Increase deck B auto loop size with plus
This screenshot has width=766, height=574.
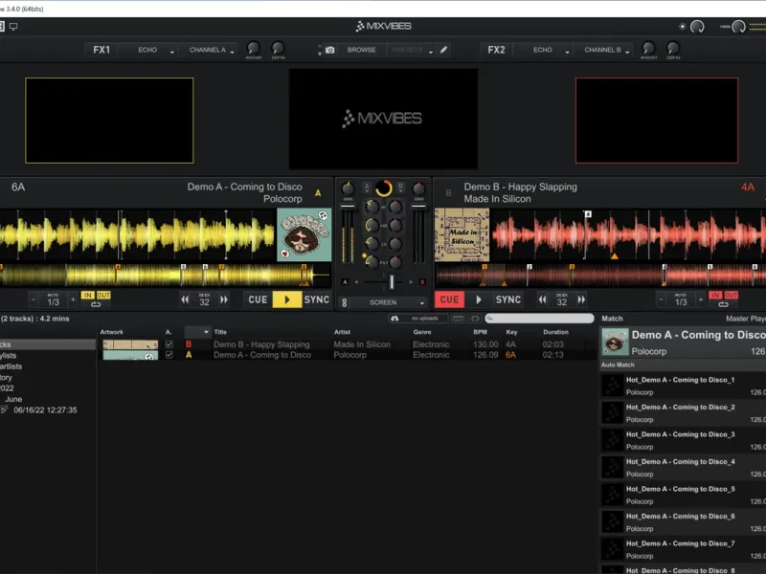tap(701, 299)
